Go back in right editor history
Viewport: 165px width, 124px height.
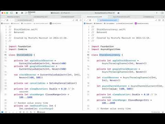[x=93, y=20]
